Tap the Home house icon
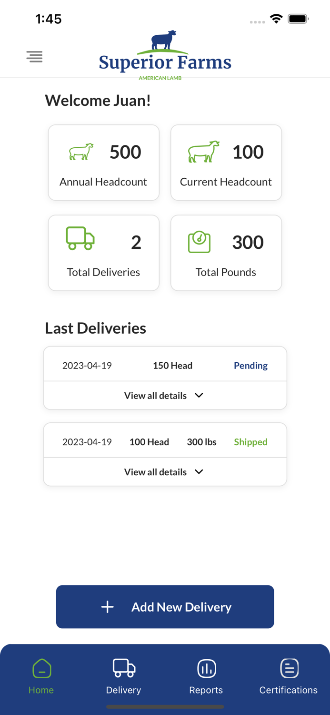The height and width of the screenshot is (715, 330). (x=41, y=668)
